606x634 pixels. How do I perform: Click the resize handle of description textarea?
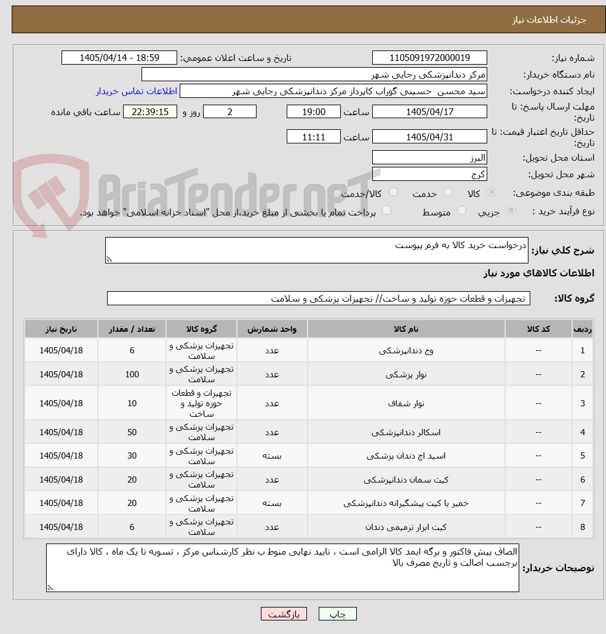[x=109, y=260]
